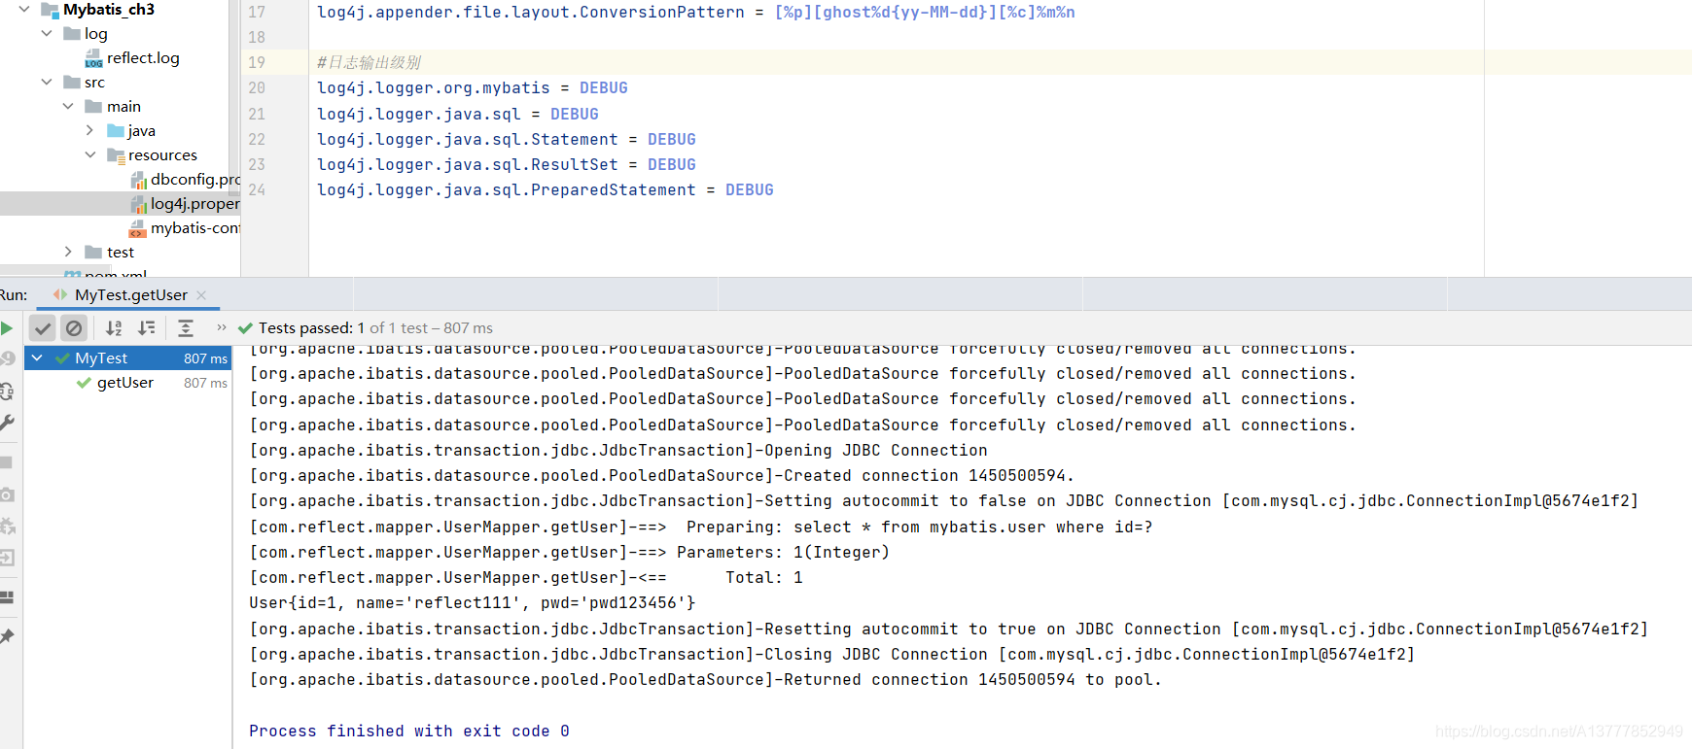Toggle auto-test rerun icon in Run sidebar
1692x749 pixels.
point(6,391)
